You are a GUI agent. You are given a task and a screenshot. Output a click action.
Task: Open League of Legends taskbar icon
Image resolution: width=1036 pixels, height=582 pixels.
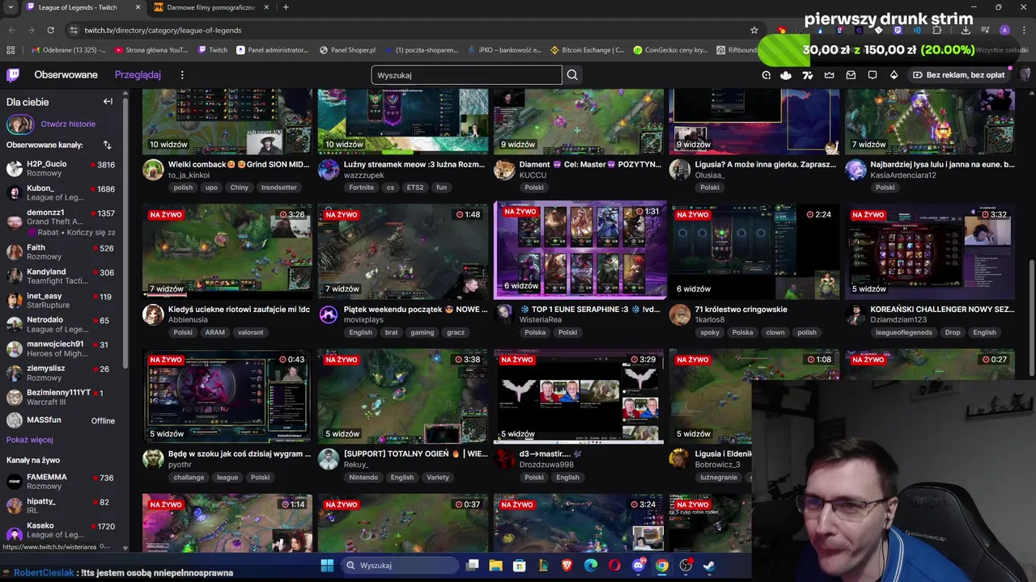[543, 565]
